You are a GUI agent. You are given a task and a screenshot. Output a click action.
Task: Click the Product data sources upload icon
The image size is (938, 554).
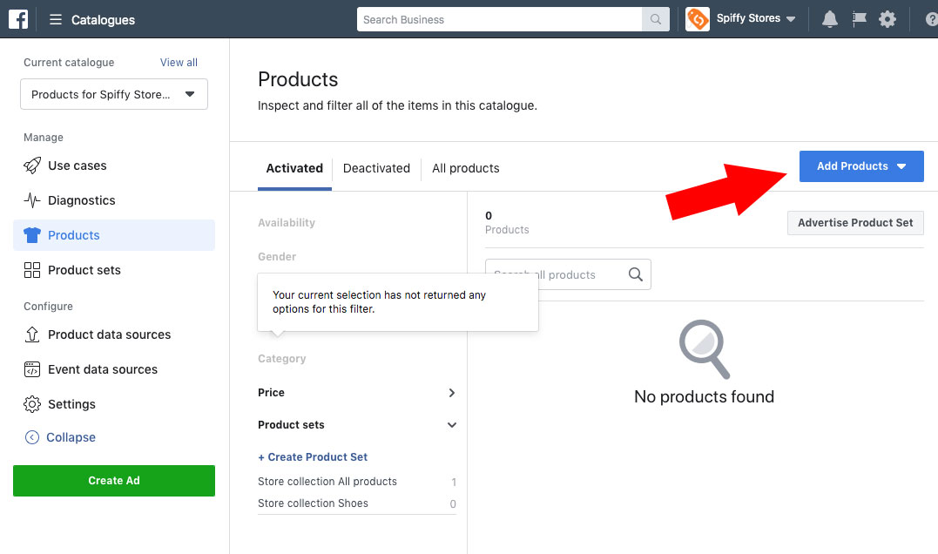32,334
